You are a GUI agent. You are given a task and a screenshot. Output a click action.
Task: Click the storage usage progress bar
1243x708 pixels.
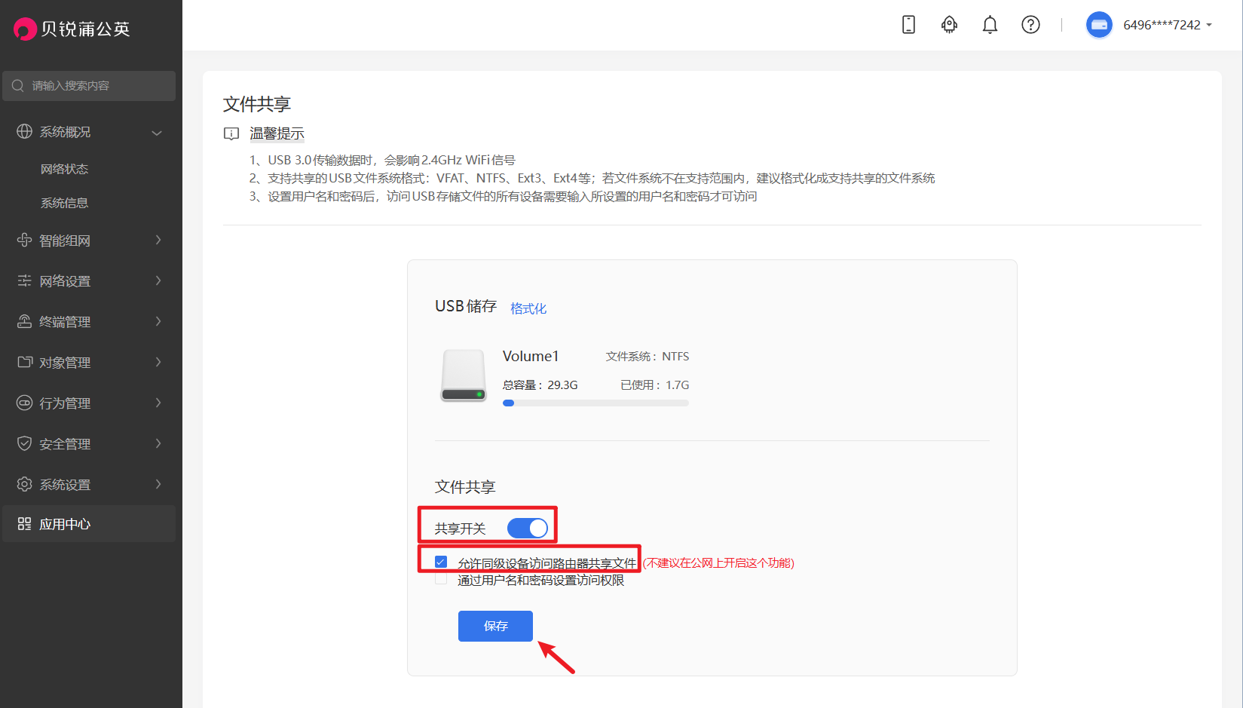[x=595, y=403]
